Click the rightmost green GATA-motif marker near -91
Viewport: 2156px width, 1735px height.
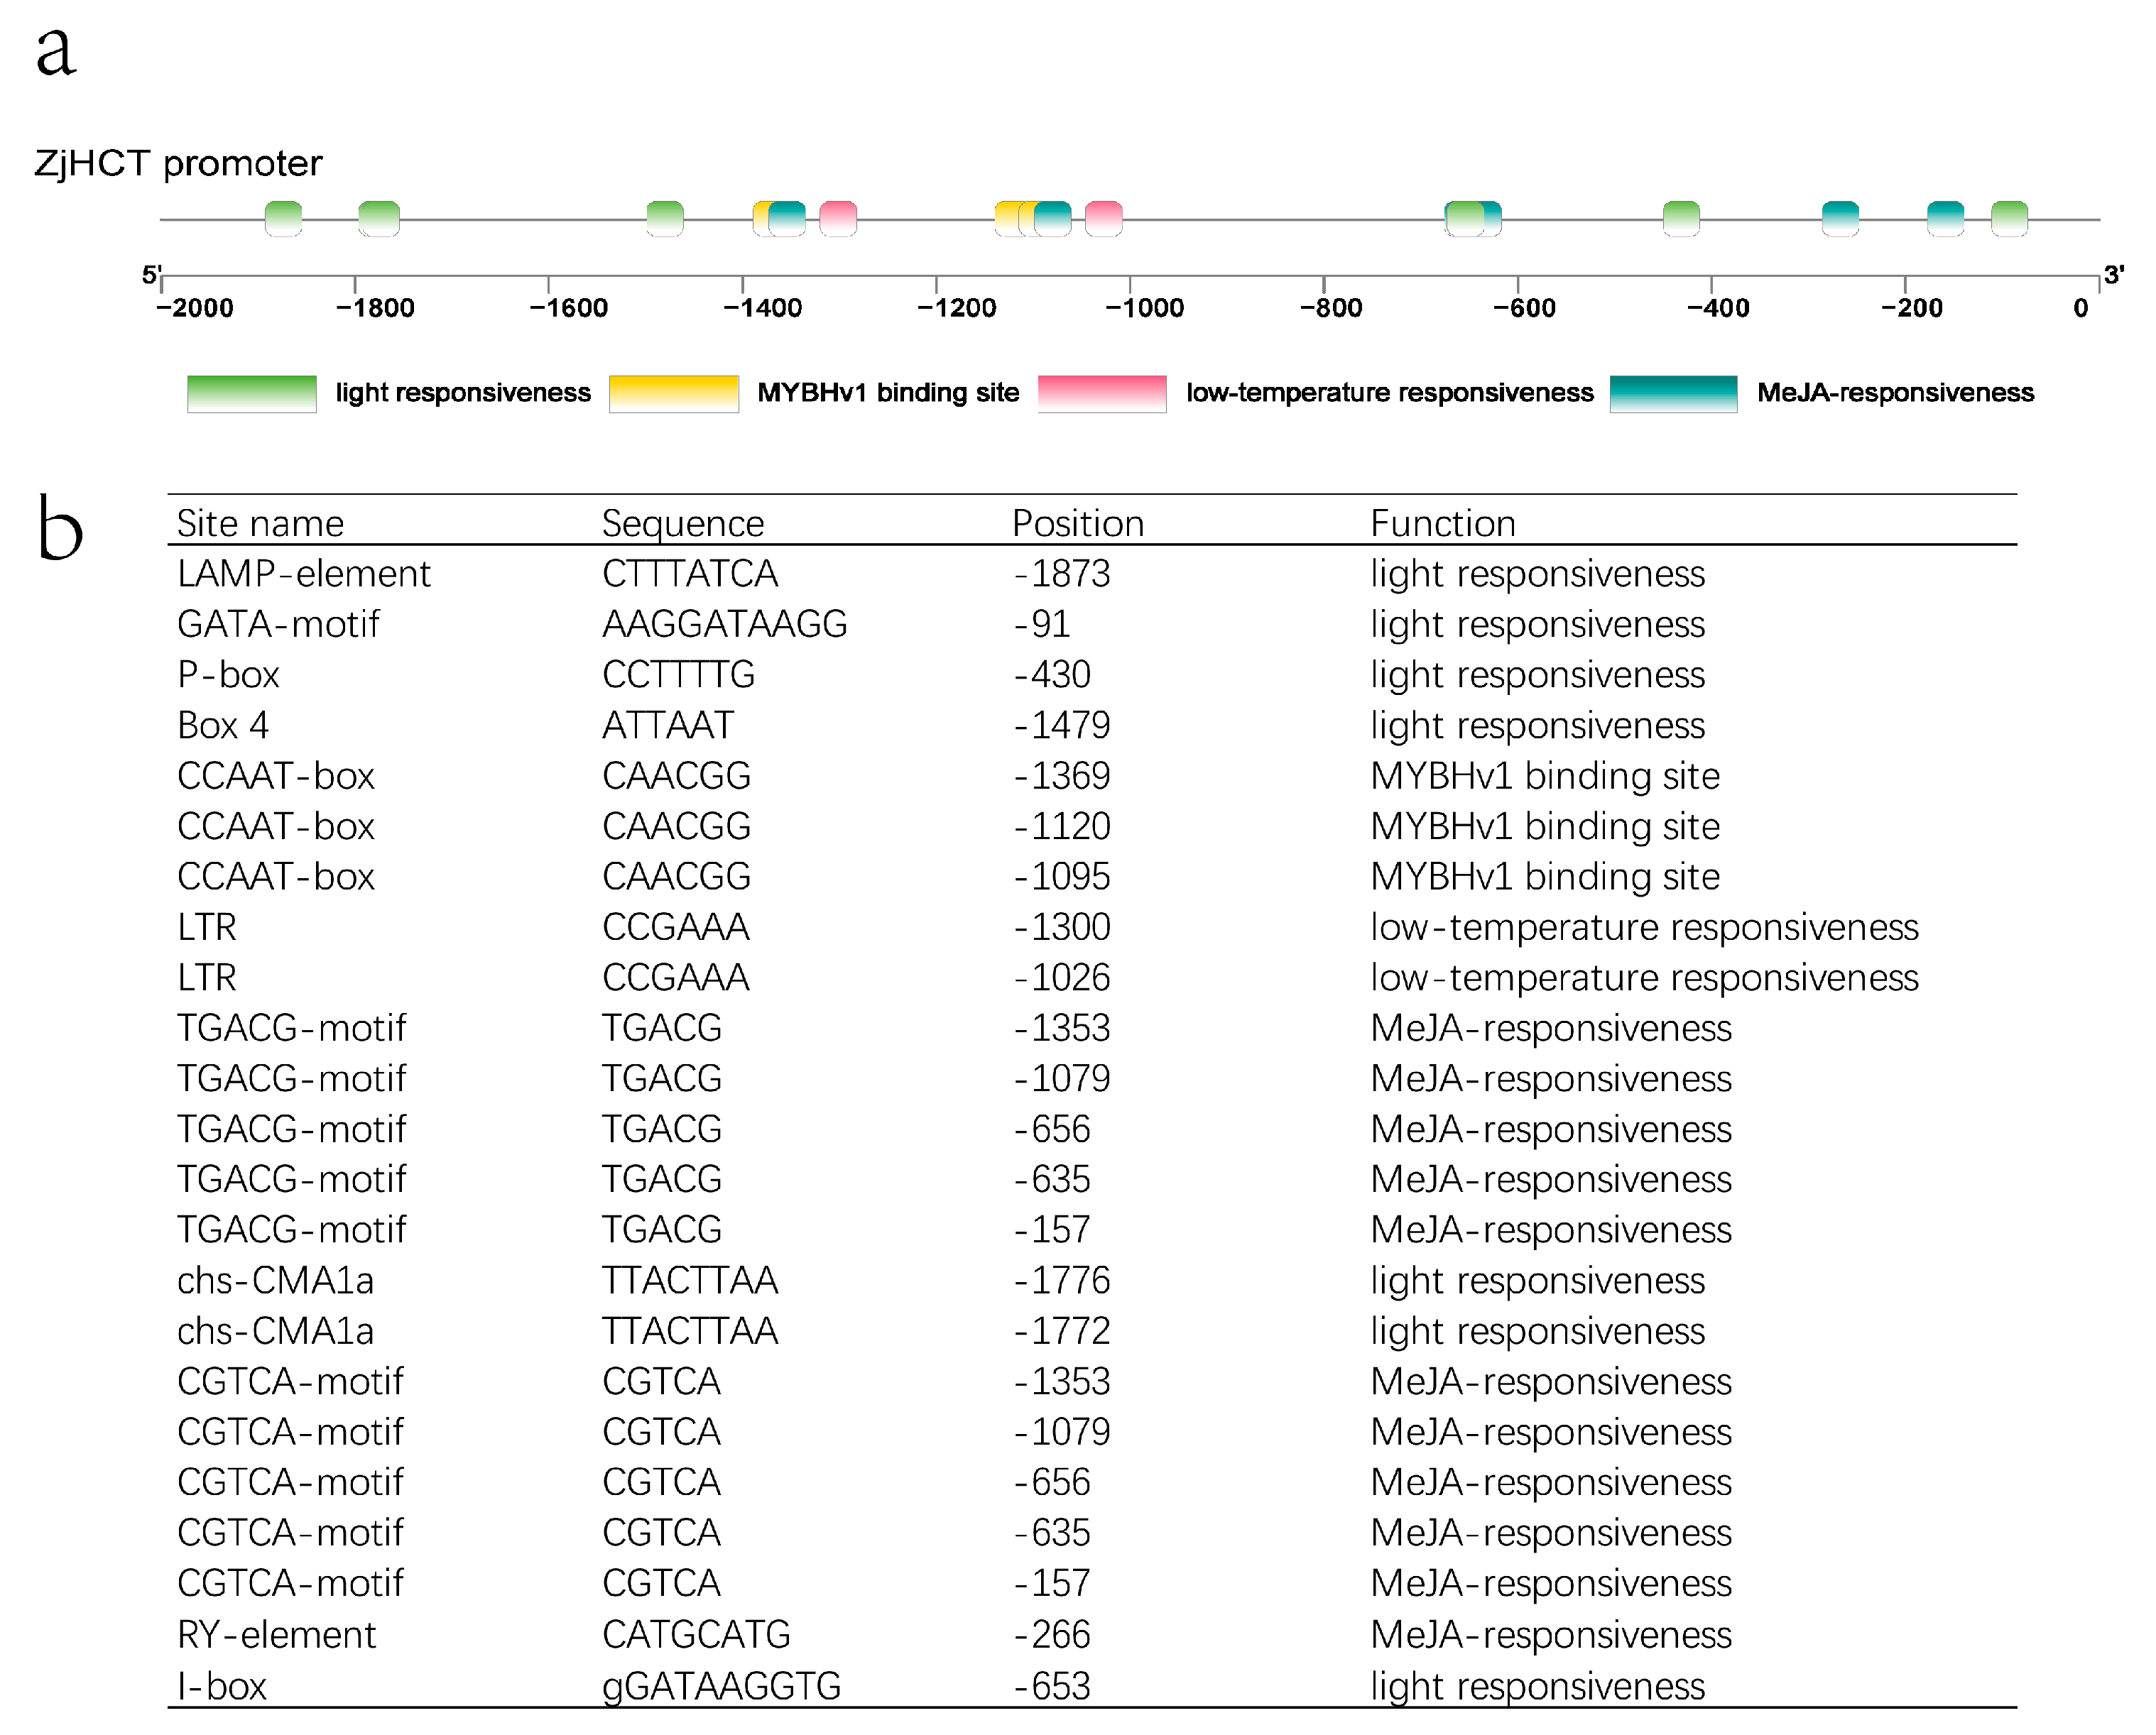point(2008,219)
